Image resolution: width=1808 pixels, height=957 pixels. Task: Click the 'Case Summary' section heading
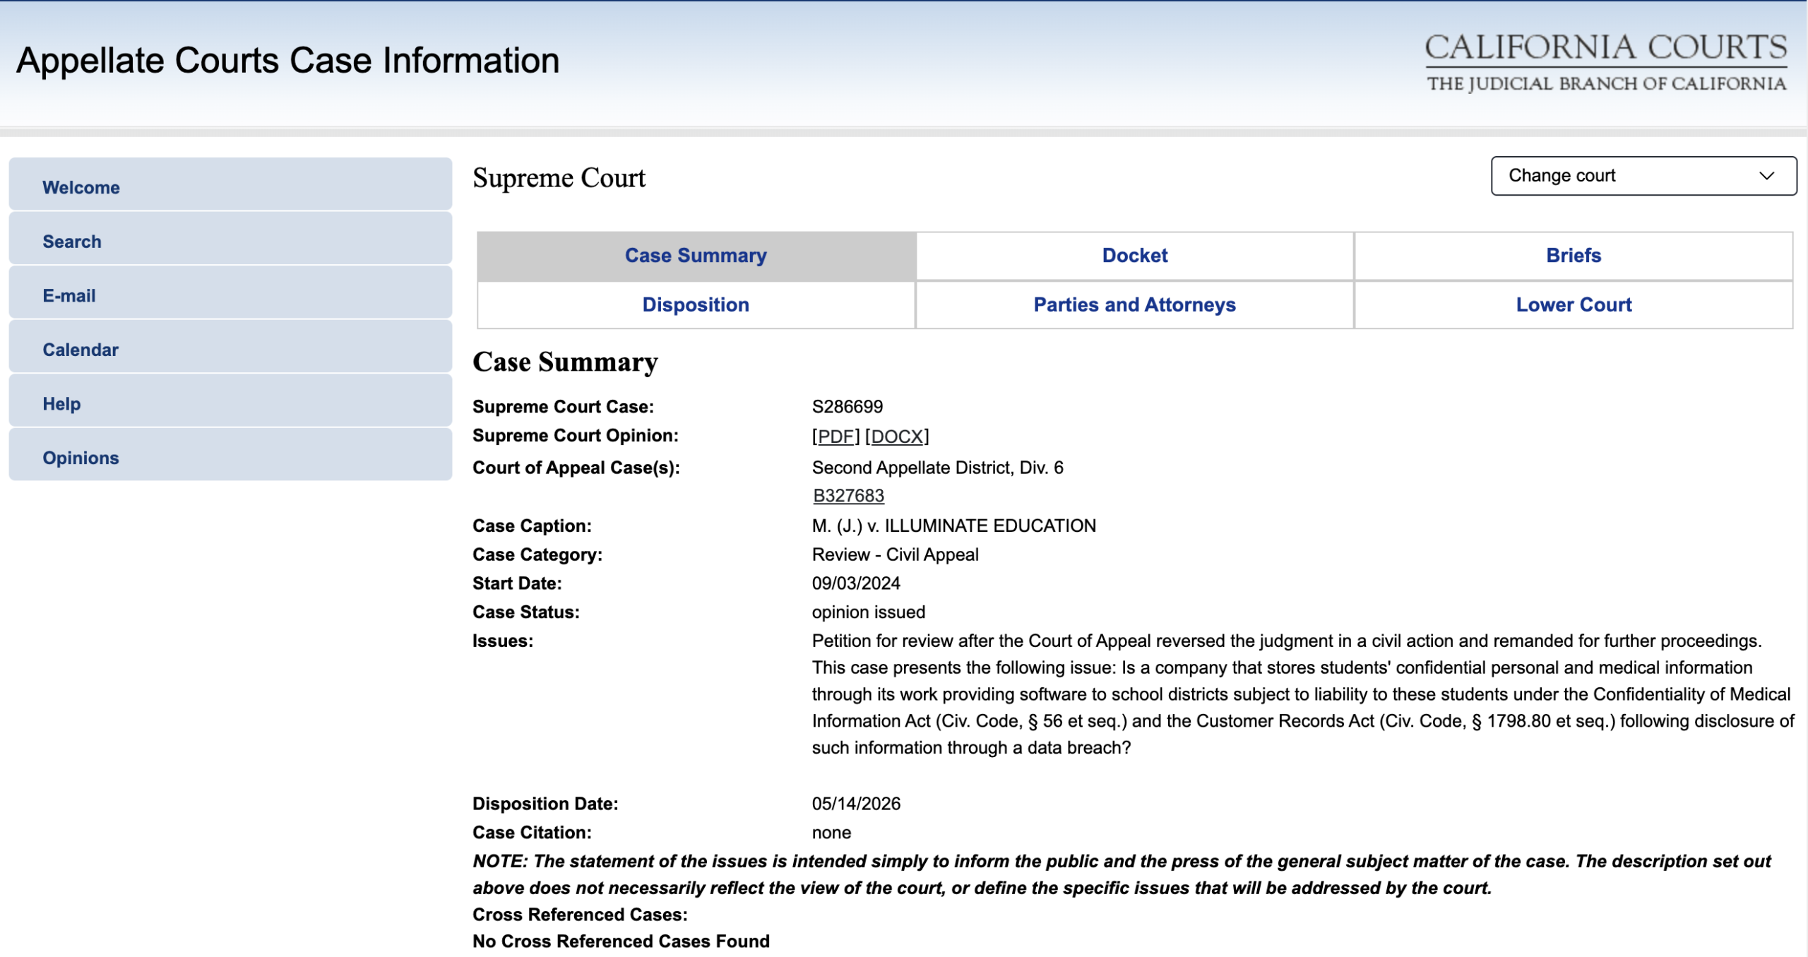click(x=566, y=362)
